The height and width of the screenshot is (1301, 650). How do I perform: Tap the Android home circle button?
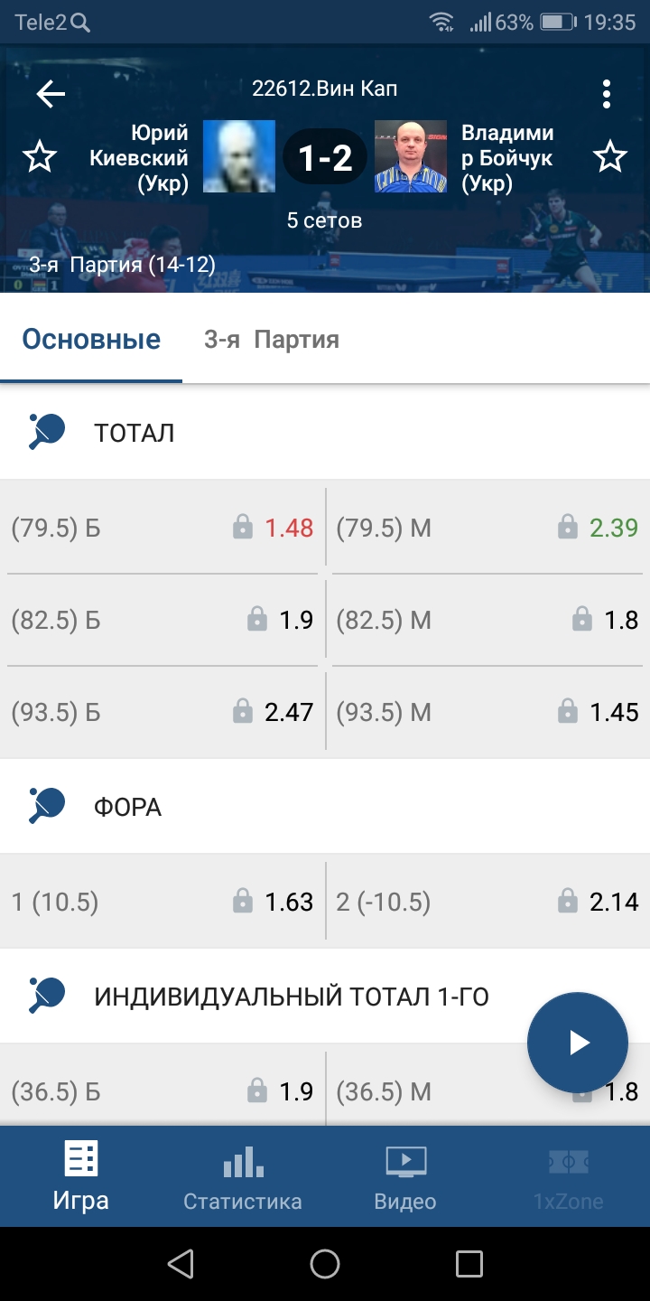325,1264
